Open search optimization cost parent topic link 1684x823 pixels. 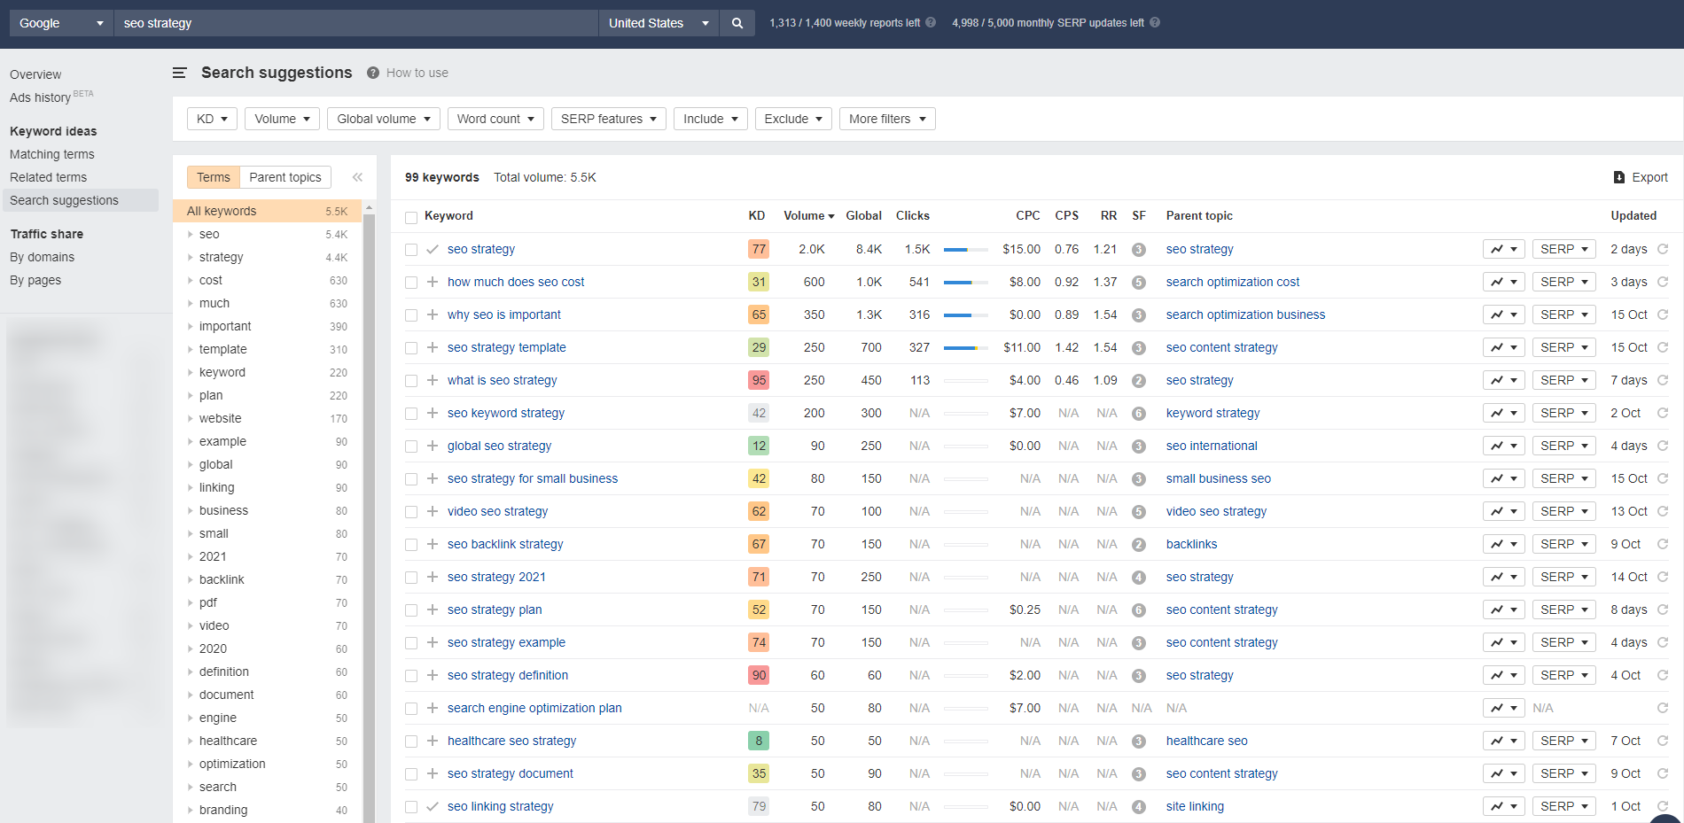[x=1233, y=282]
